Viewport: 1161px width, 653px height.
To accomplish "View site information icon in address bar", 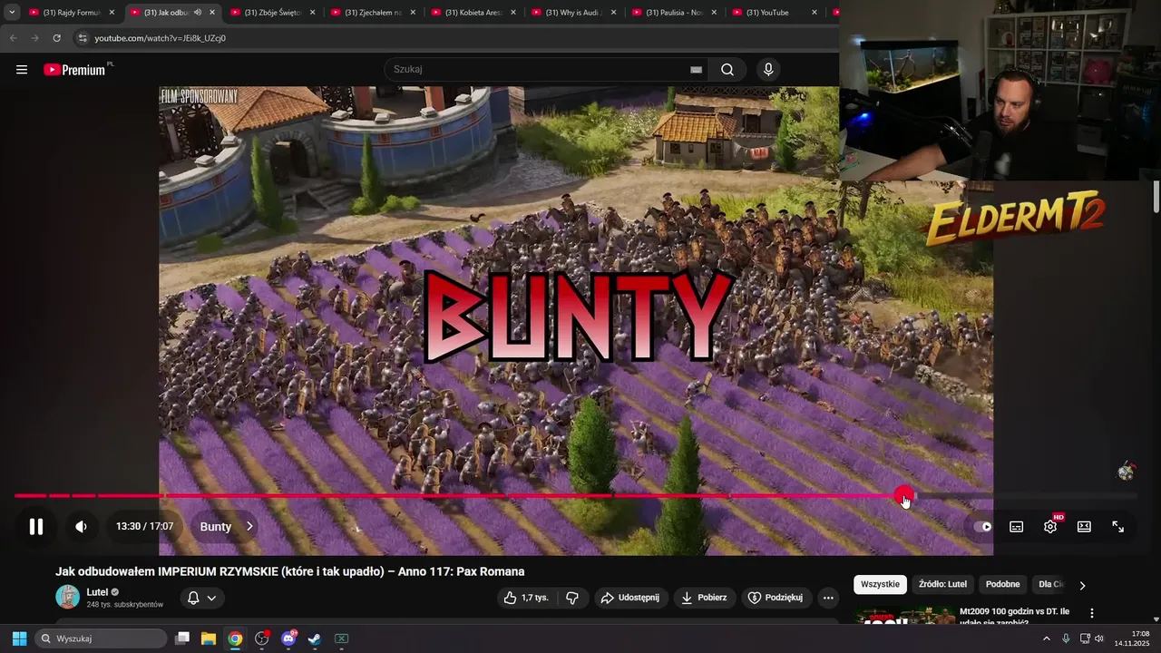I will 83,38.
